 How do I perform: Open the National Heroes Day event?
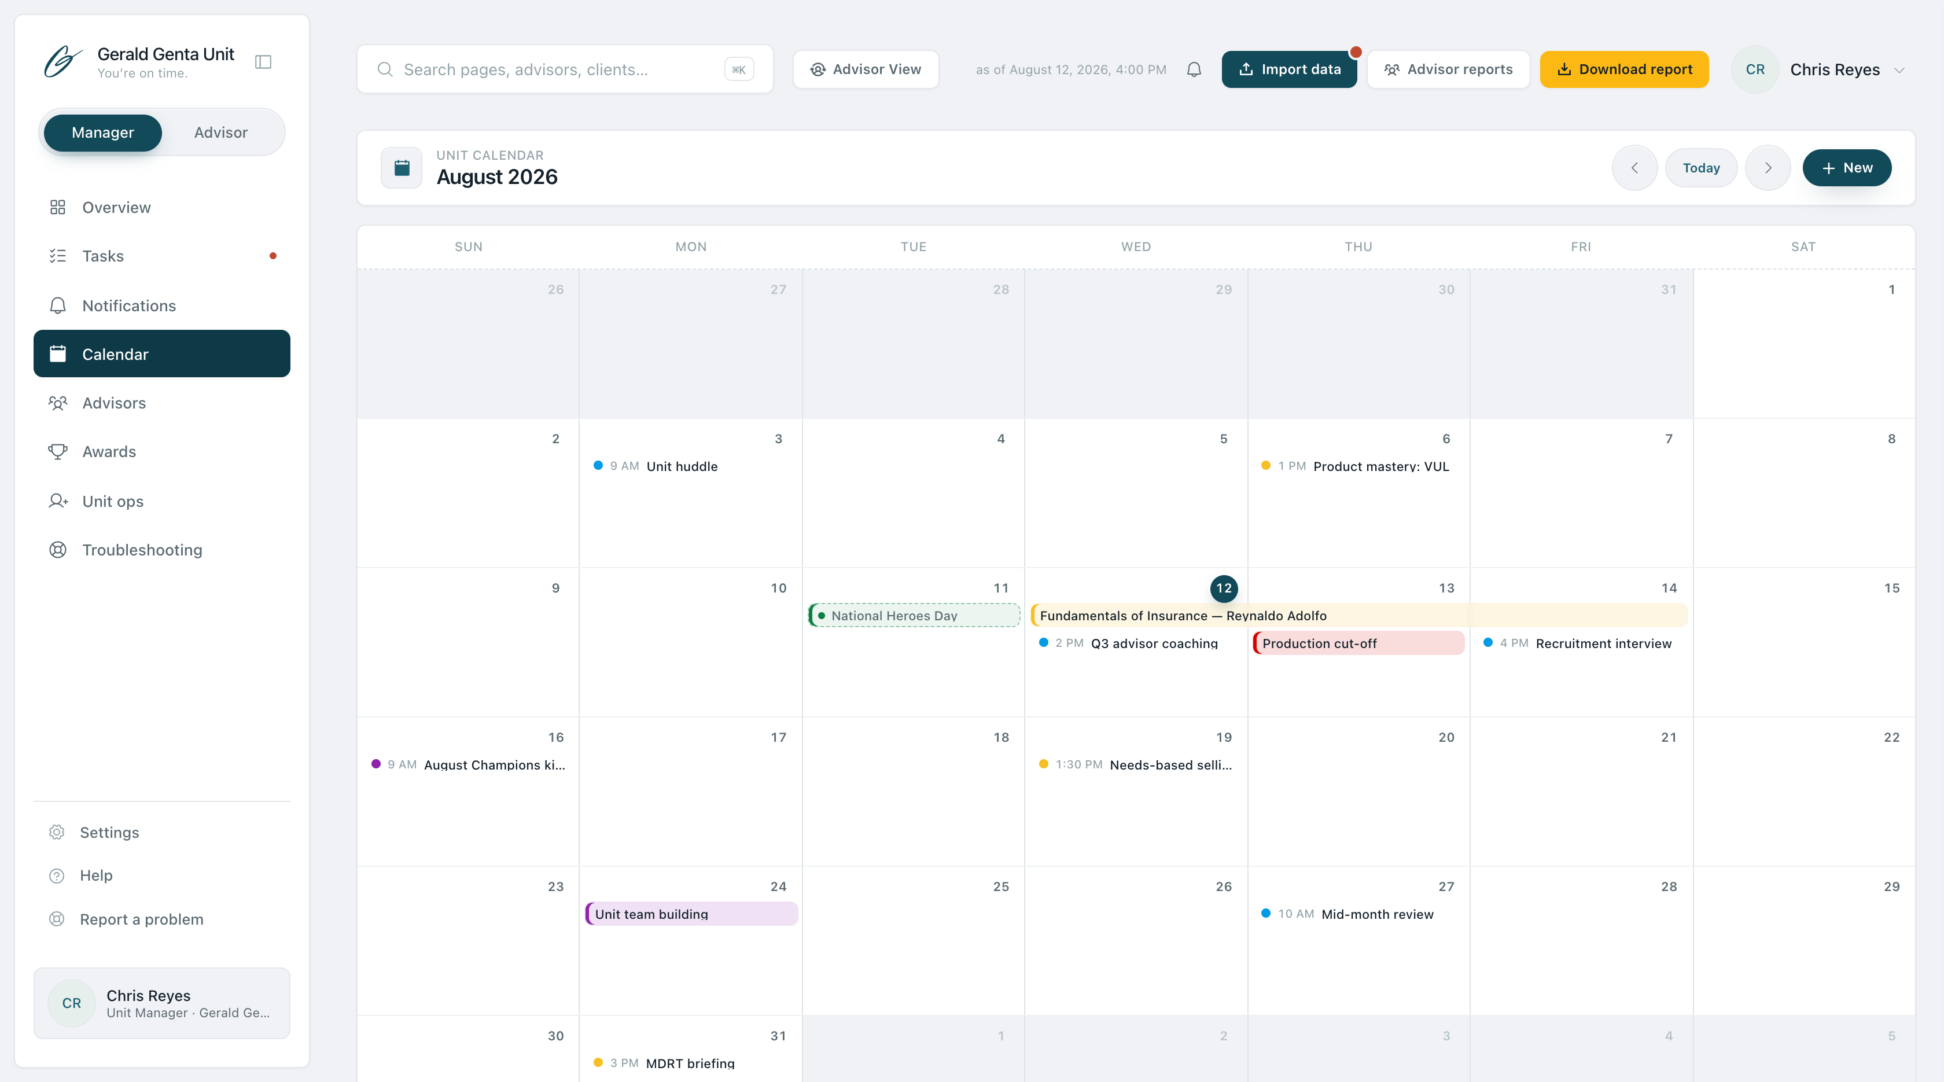click(914, 616)
